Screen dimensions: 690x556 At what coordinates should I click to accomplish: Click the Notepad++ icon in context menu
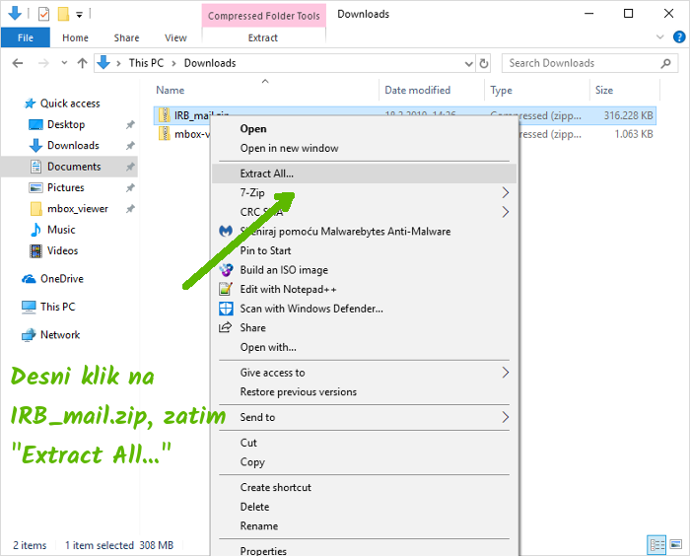coord(225,290)
